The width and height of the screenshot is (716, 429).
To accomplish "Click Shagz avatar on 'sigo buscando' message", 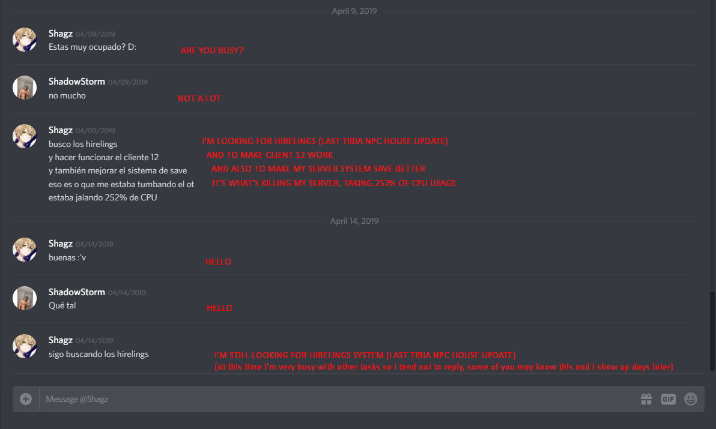I will coord(25,346).
